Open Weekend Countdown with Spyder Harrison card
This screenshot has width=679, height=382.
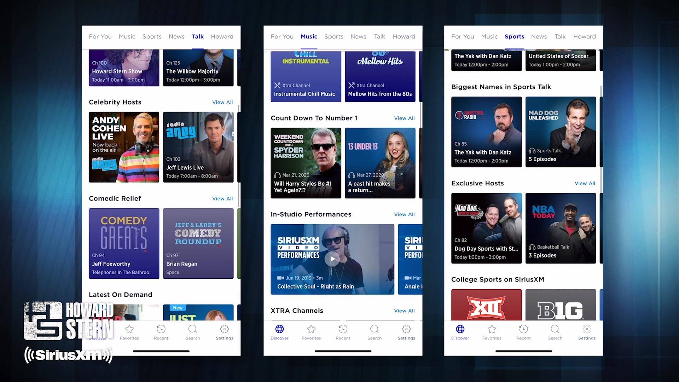(x=306, y=163)
